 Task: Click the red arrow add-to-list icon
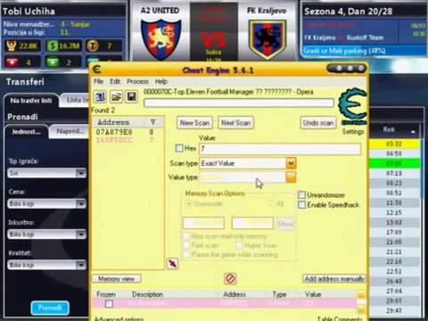point(172,263)
